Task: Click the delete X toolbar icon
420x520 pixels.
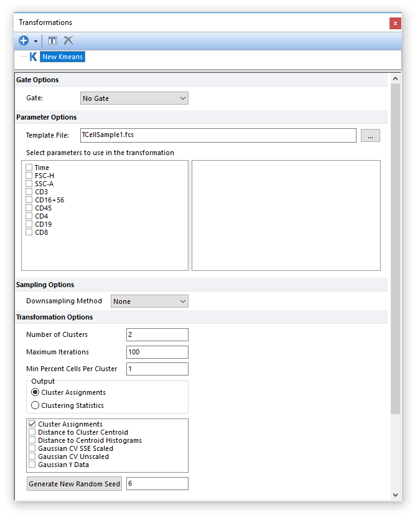Action: coord(68,41)
